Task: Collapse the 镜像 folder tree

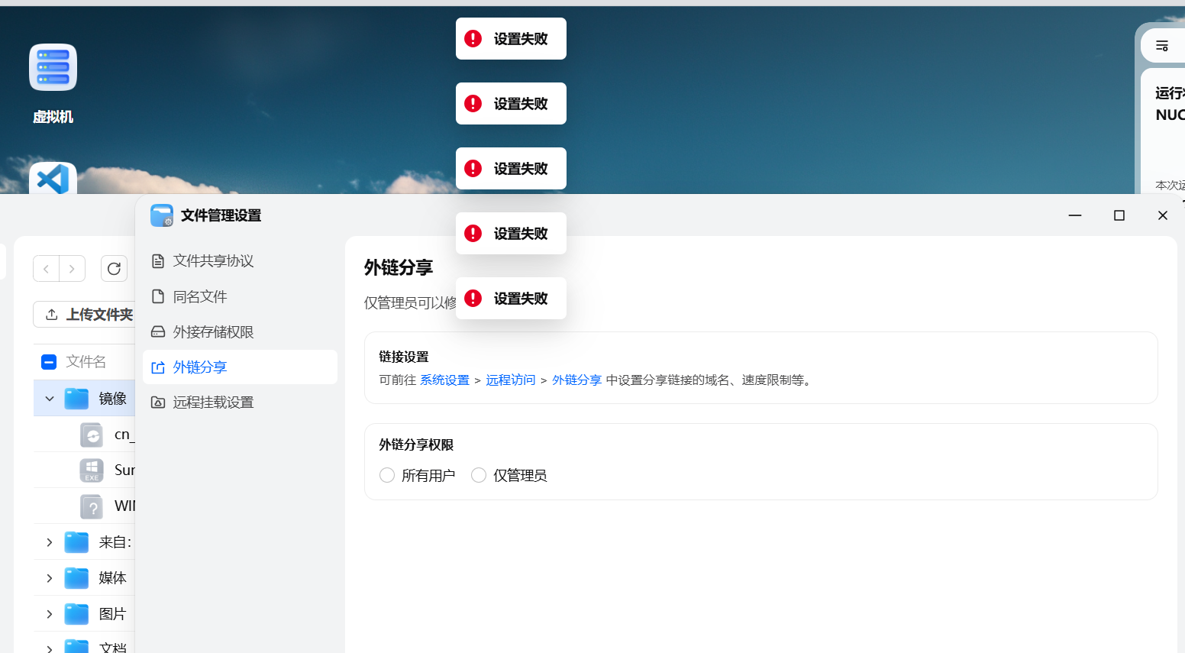Action: [50, 399]
